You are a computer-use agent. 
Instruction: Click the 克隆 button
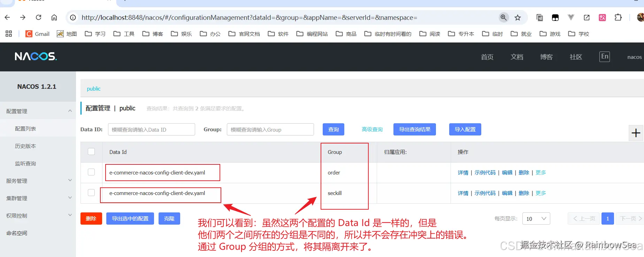169,218
